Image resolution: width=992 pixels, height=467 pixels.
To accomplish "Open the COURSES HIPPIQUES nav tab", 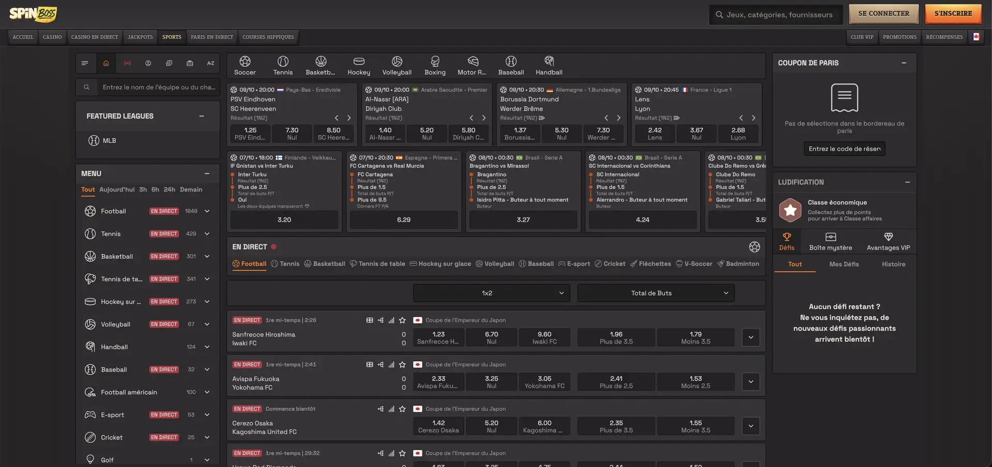I will coord(268,37).
